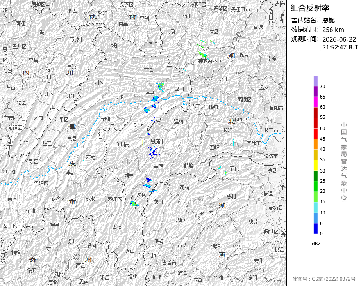
Task: Select the light purple legend block above 70
Action: [315, 81]
